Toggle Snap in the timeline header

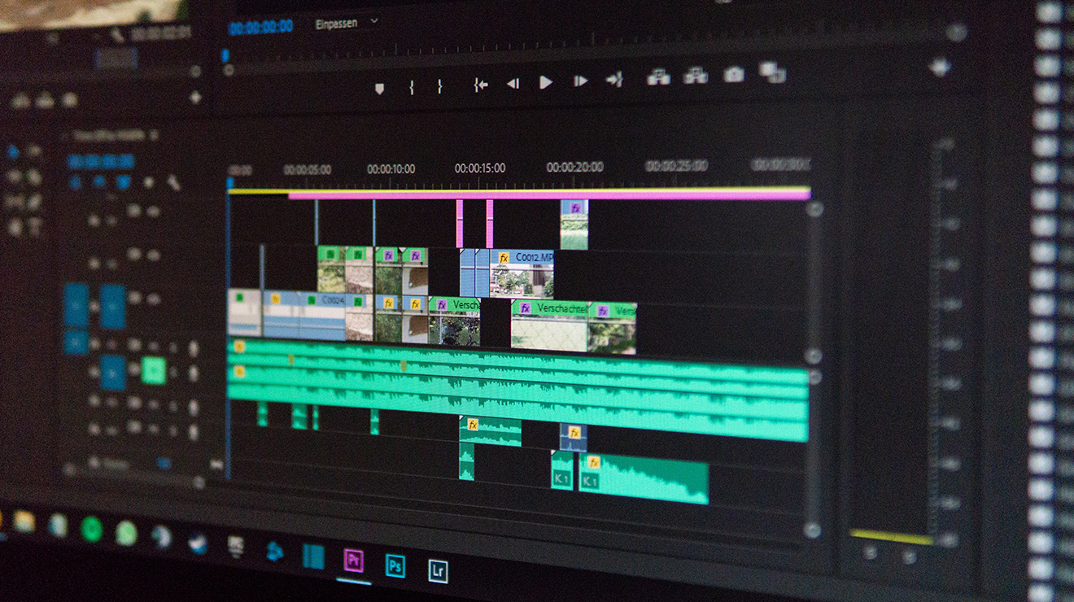pos(98,183)
